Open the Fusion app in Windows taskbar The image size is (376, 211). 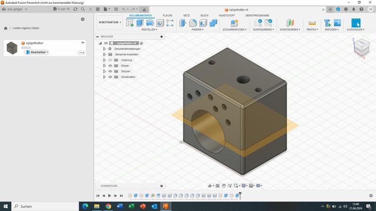(165, 206)
